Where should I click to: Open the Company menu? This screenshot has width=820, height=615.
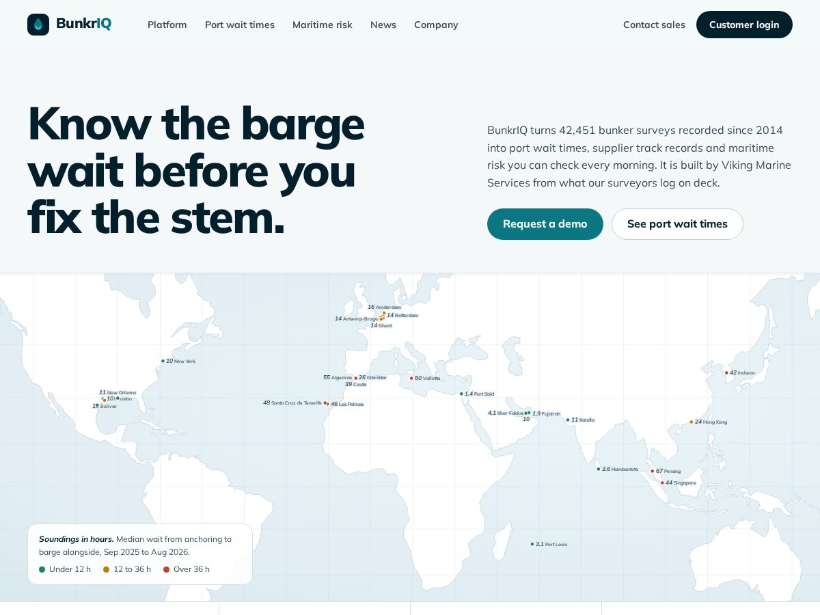pos(436,25)
